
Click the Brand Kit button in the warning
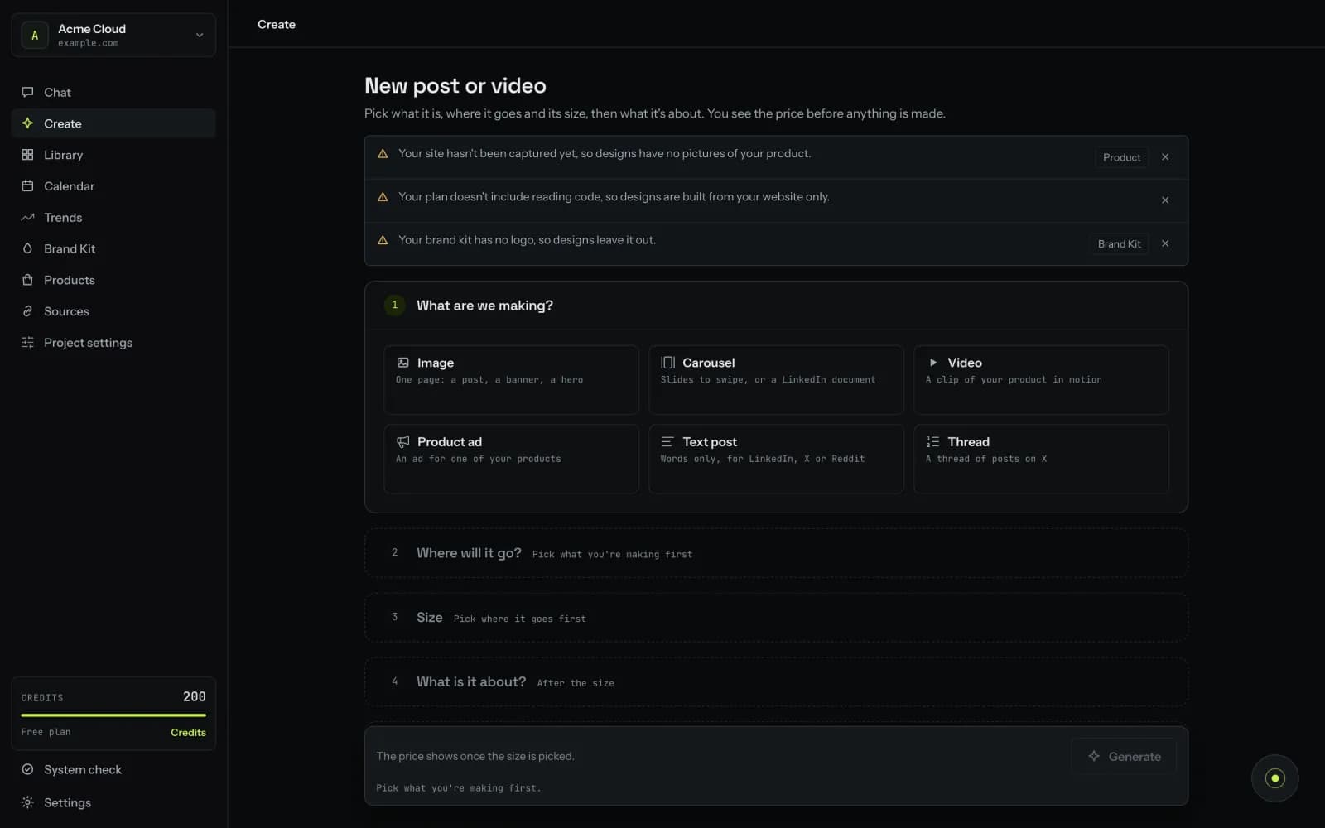click(1119, 243)
